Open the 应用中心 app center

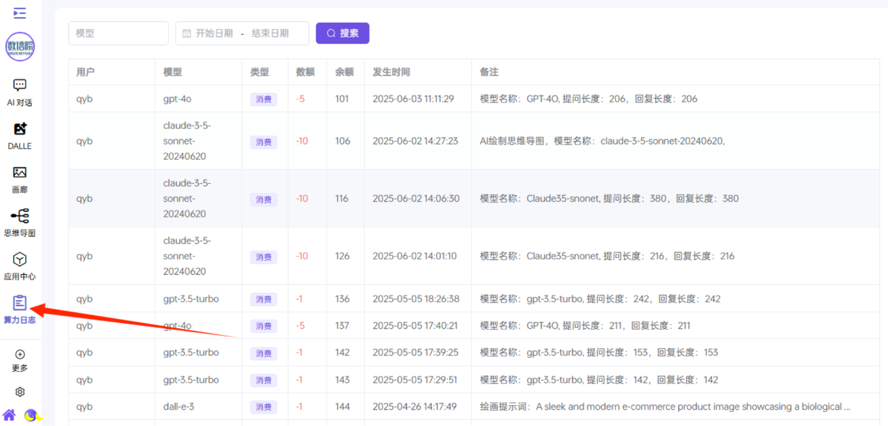point(20,265)
